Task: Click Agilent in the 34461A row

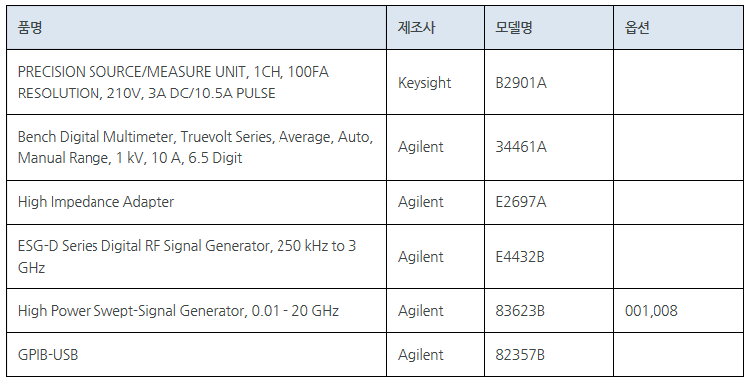Action: pos(421,147)
